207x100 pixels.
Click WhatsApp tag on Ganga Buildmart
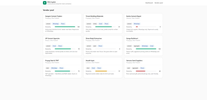(x=145, y=46)
